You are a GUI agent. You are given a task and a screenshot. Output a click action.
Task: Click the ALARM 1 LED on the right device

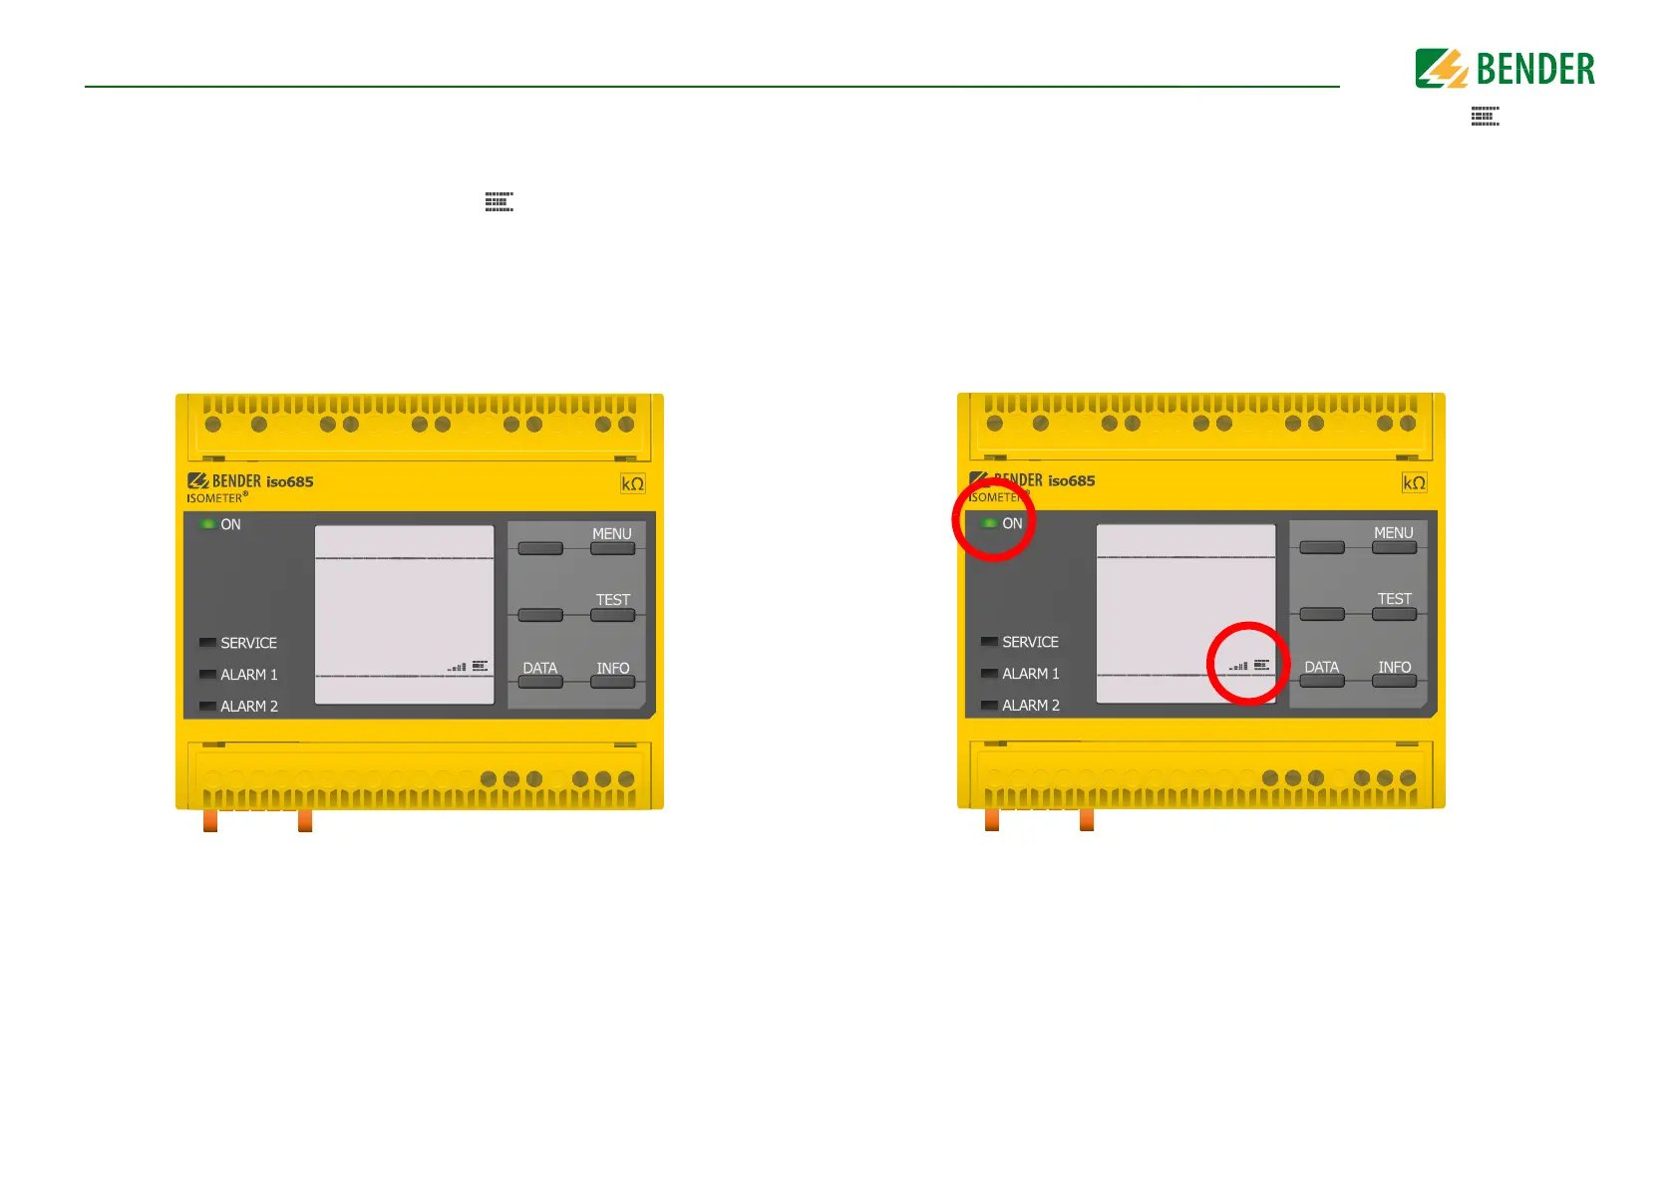(x=989, y=674)
